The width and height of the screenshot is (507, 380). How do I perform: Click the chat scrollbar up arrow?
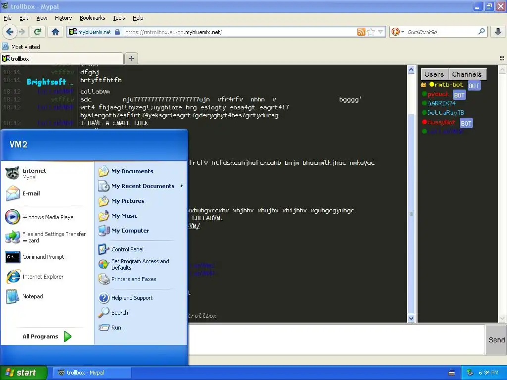411,70
